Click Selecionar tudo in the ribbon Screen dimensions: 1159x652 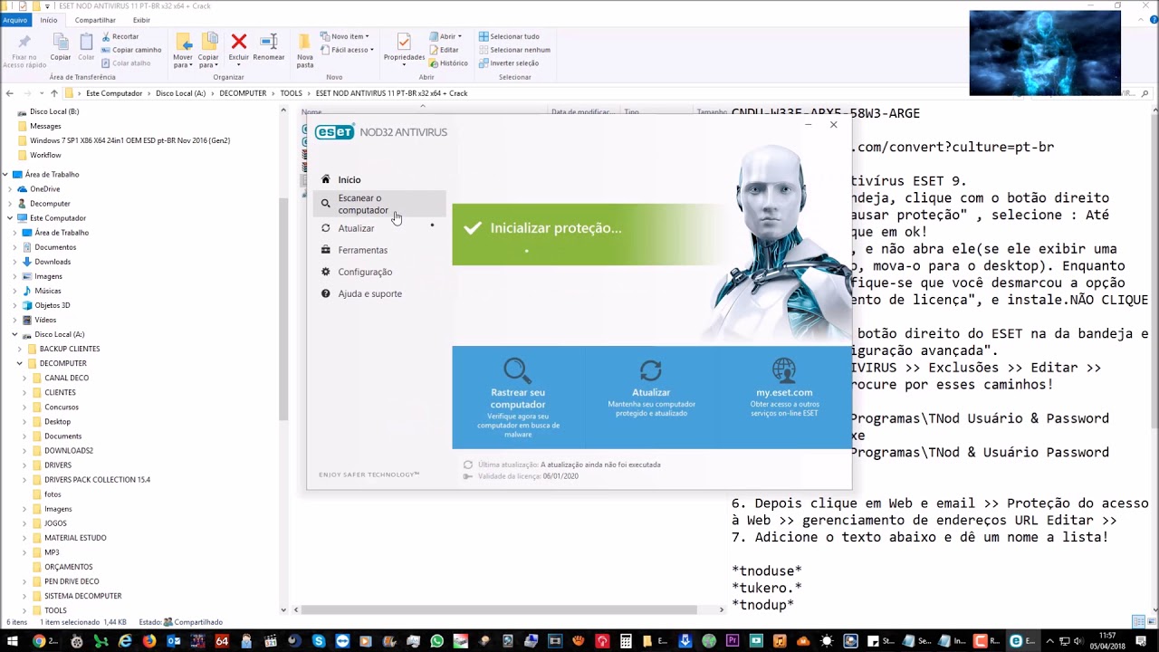[509, 37]
